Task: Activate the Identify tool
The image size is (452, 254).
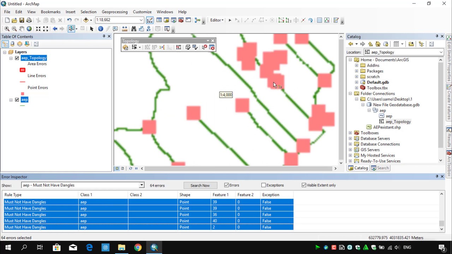Action: (x=101, y=29)
